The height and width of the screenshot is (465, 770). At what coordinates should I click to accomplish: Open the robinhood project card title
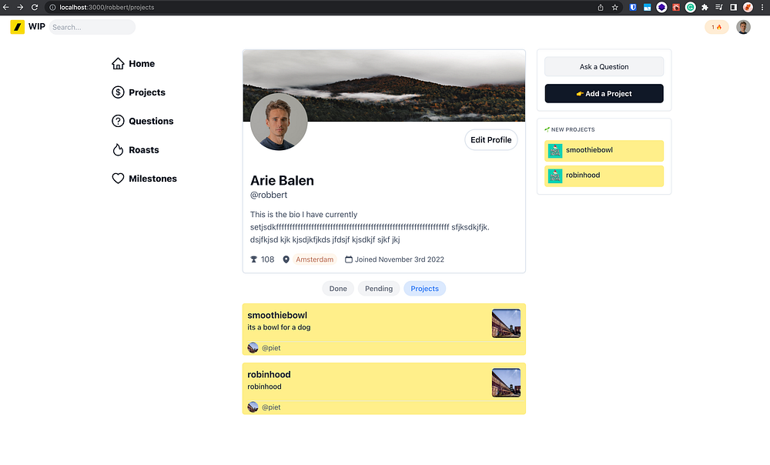click(269, 375)
